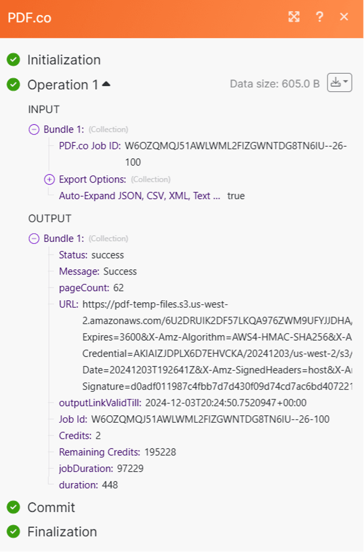Click the pageCount value 62
The height and width of the screenshot is (552, 364).
click(x=118, y=288)
